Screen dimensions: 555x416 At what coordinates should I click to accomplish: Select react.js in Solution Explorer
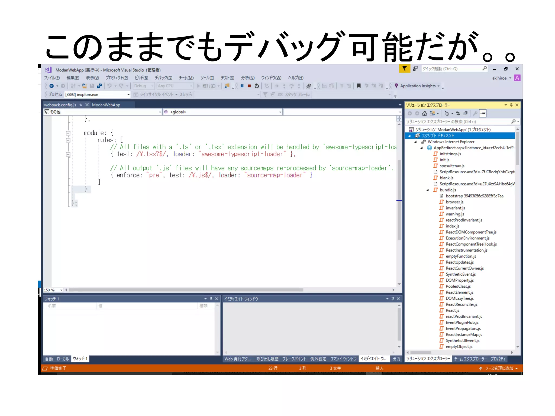point(452,310)
